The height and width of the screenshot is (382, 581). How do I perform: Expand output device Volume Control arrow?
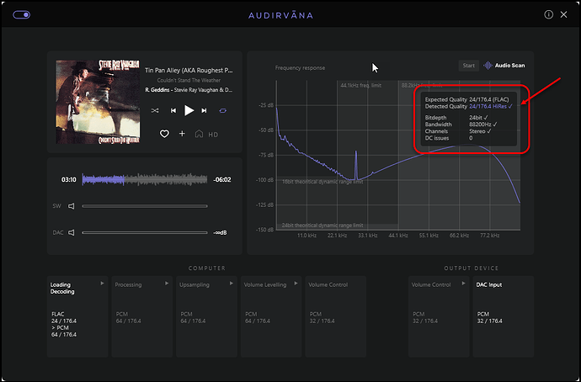(463, 284)
